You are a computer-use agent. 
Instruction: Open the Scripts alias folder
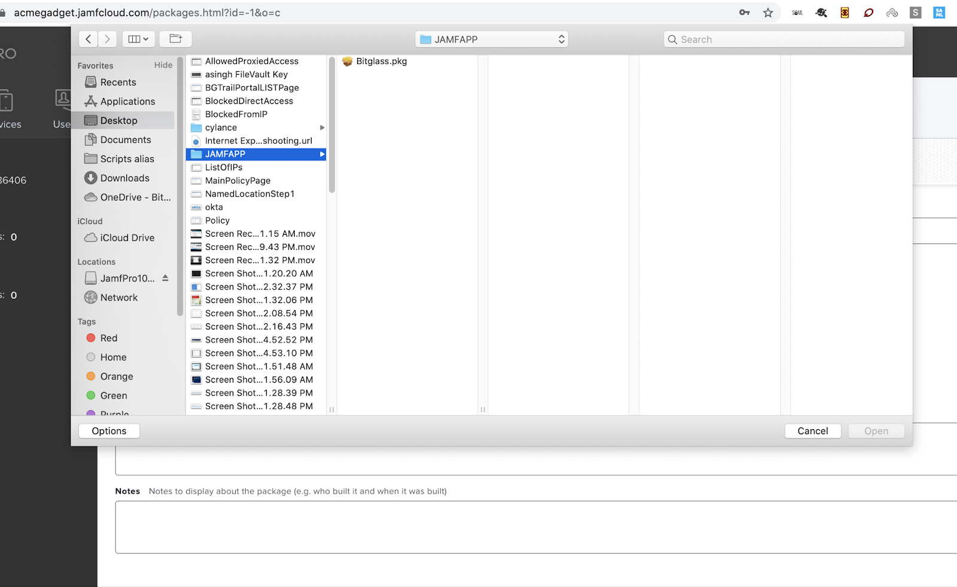tap(129, 158)
